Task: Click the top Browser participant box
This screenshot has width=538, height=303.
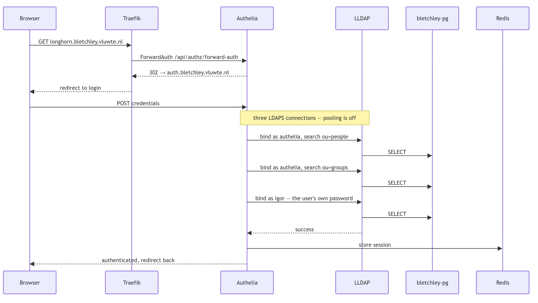Action: (30, 18)
